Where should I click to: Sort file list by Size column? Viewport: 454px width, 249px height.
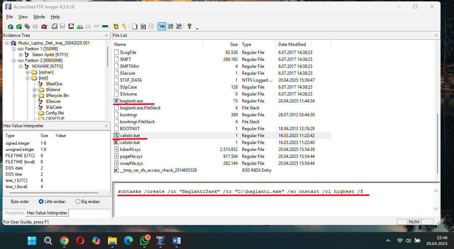tap(221, 44)
